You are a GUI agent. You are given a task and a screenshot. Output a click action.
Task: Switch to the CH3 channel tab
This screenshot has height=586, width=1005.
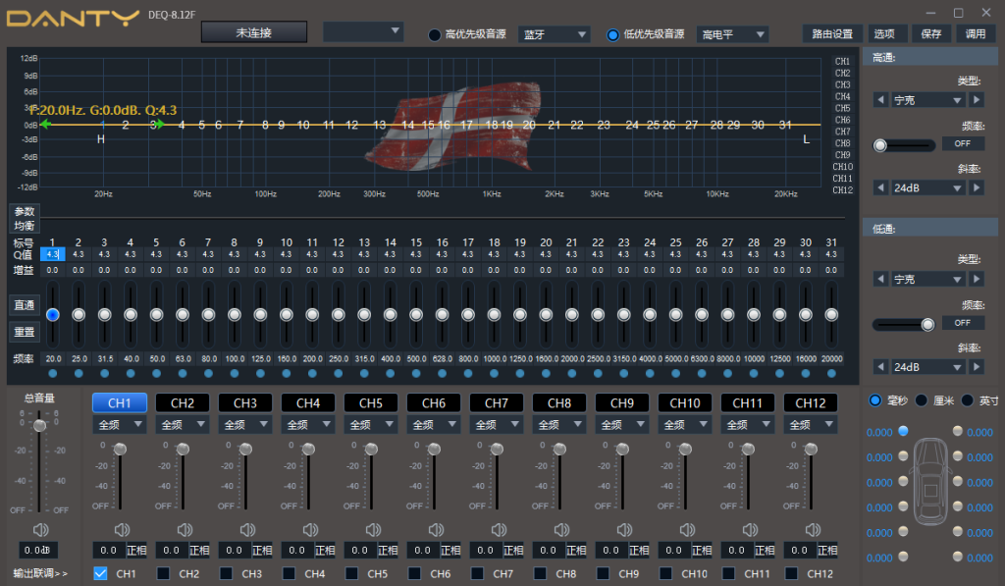tap(245, 402)
